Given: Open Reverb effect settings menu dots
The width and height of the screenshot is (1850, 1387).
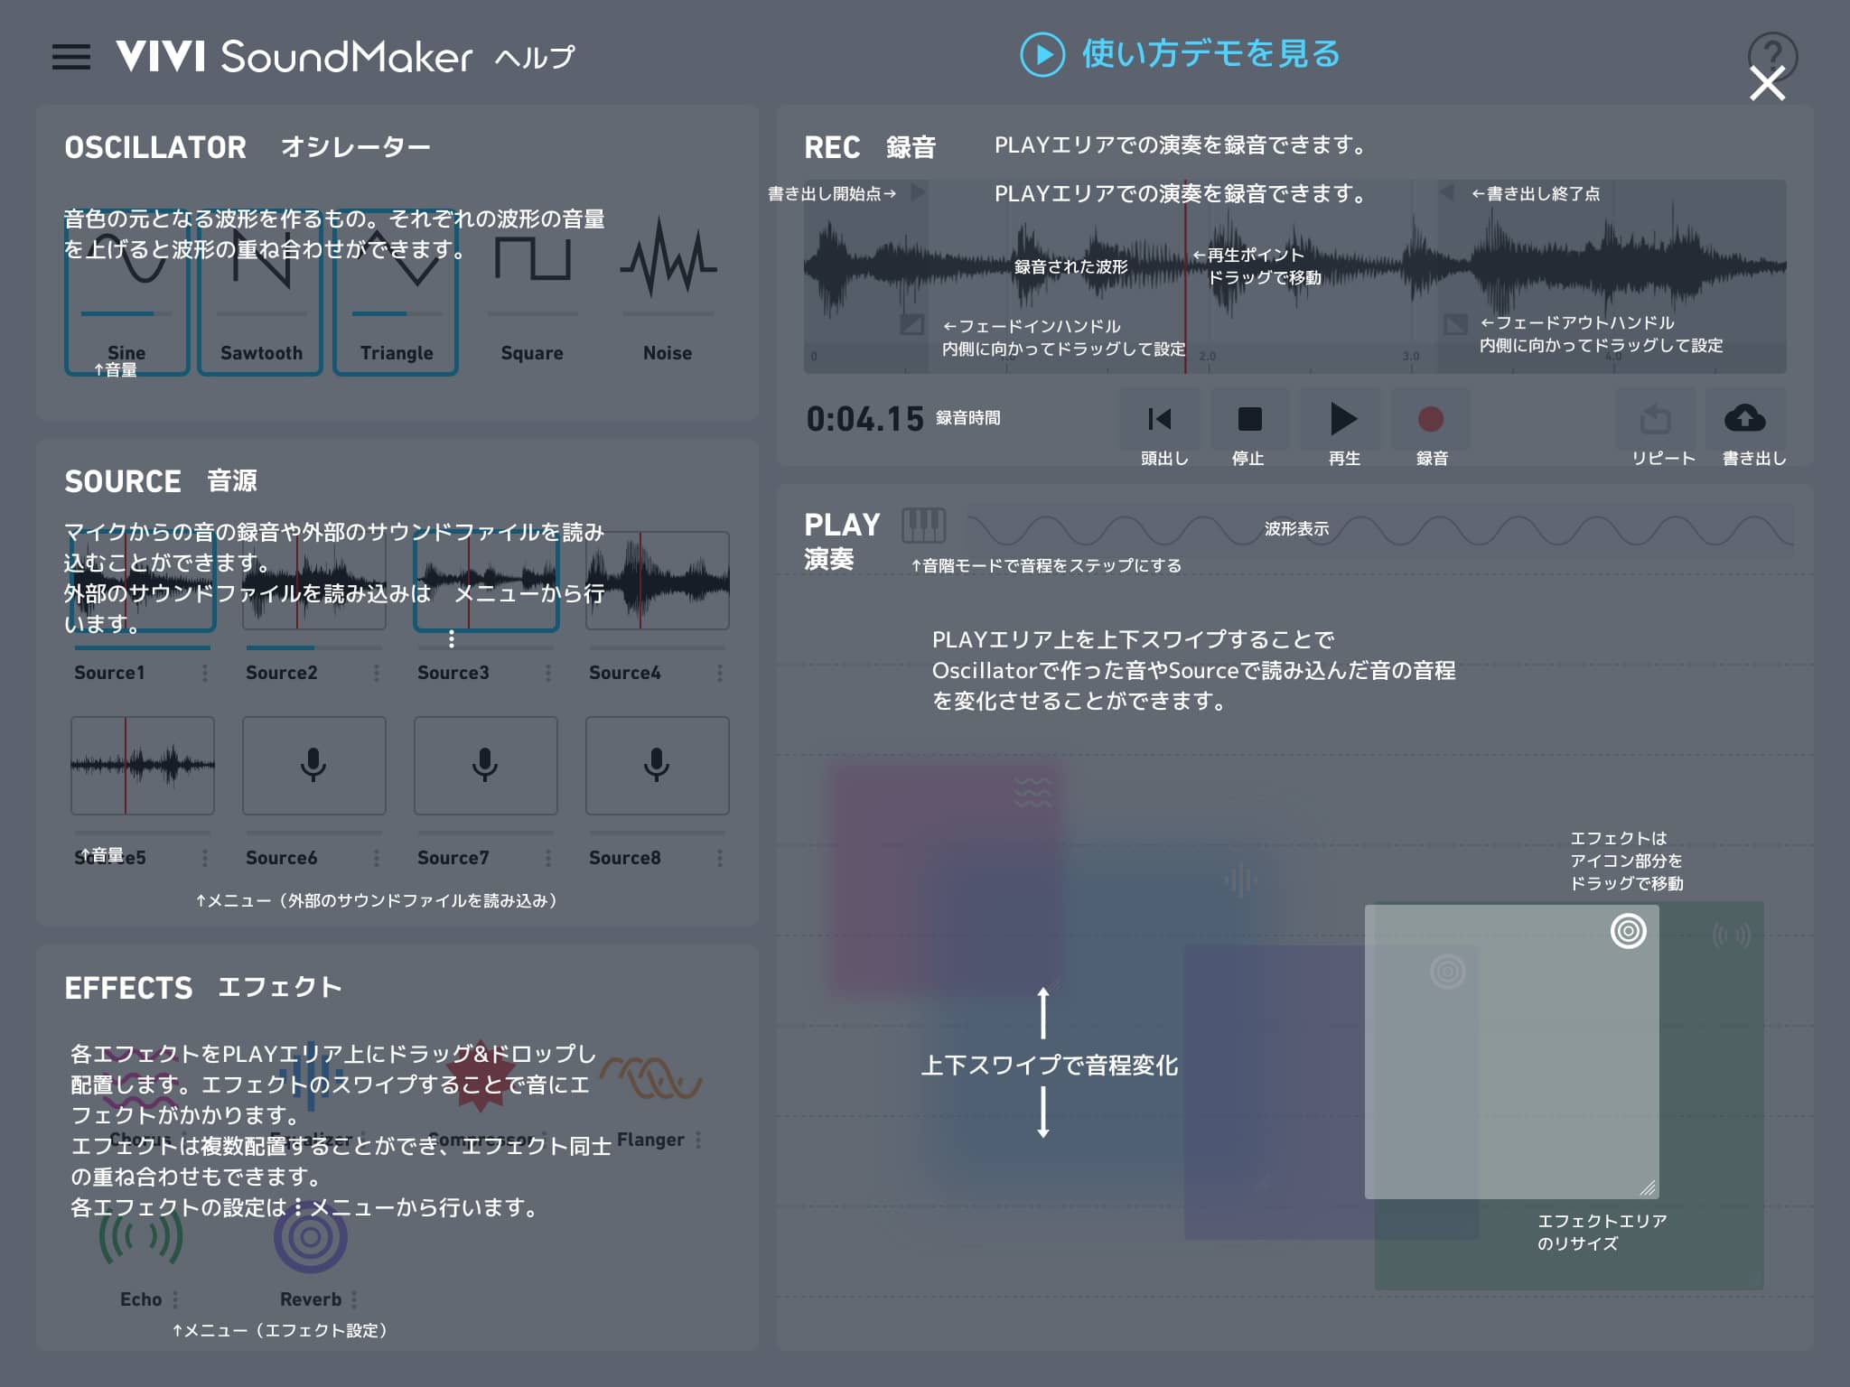Looking at the screenshot, I should coord(354,1299).
